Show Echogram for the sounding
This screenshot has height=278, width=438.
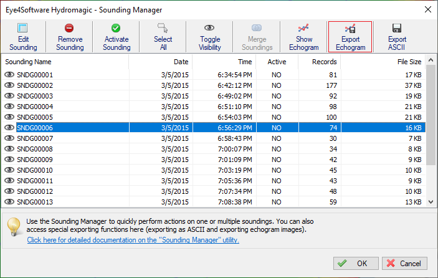coord(303,37)
